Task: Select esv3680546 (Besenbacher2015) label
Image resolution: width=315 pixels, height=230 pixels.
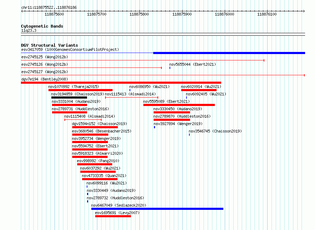Action: (102, 131)
